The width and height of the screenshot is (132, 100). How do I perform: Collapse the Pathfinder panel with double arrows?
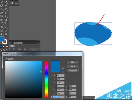[x=36, y=41]
